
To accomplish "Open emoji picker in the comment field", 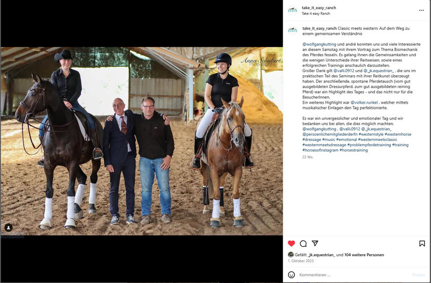I will click(x=291, y=275).
